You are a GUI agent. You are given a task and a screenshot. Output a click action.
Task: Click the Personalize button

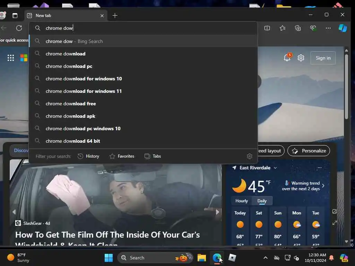(309, 151)
